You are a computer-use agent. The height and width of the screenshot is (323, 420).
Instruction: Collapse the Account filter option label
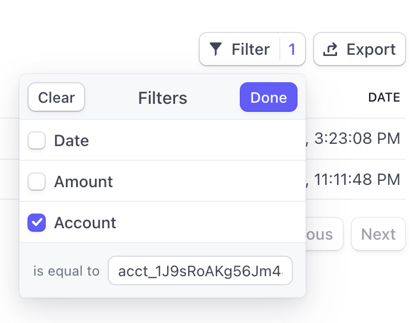point(85,223)
